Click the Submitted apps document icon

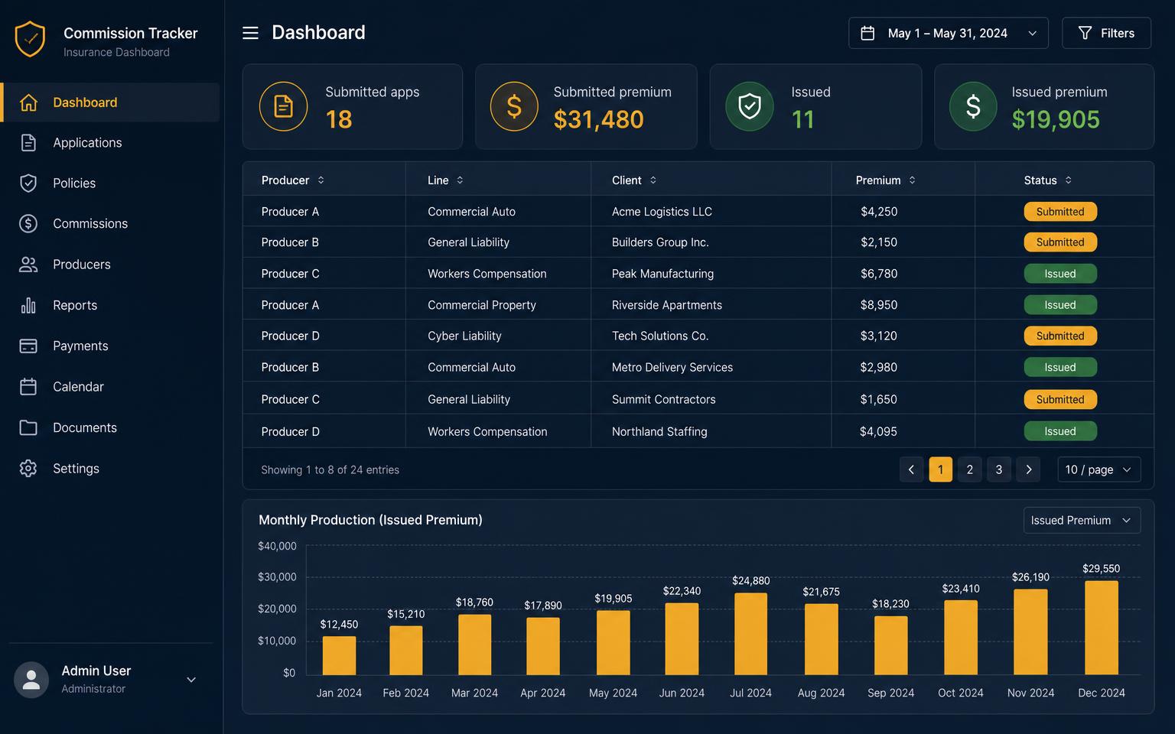pos(283,106)
